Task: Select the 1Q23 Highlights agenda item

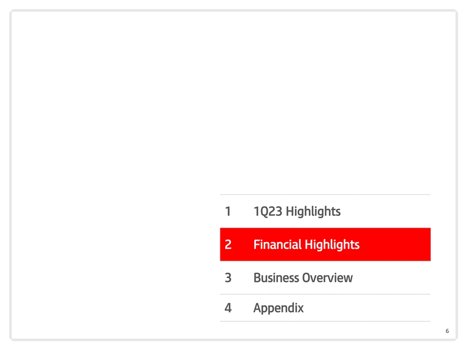Action: tap(297, 211)
